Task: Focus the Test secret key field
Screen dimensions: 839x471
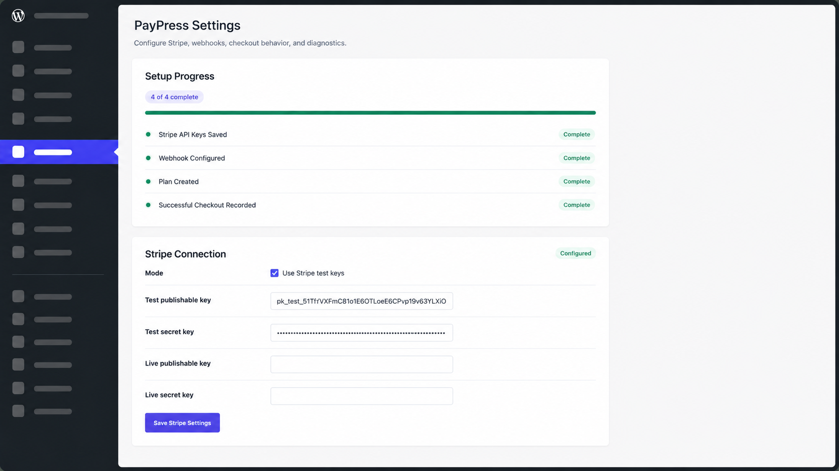Action: coord(361,333)
